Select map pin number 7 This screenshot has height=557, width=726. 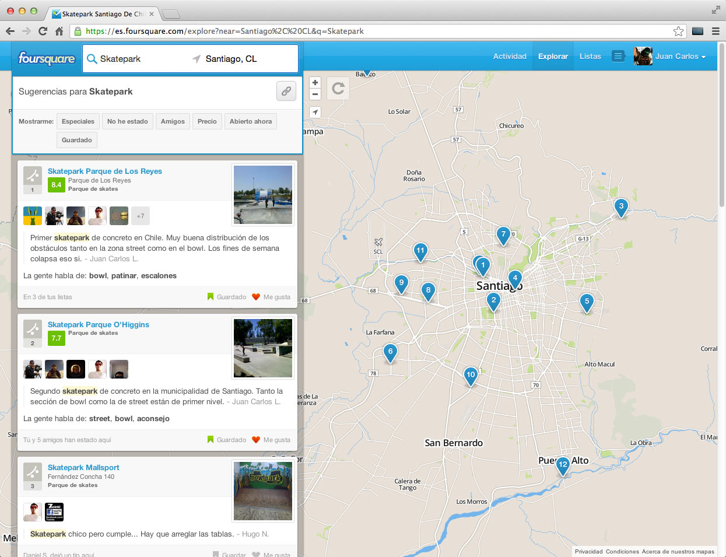point(503,235)
